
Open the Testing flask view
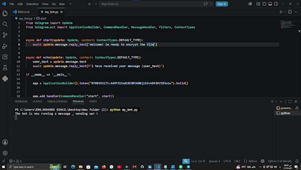(x=5, y=67)
